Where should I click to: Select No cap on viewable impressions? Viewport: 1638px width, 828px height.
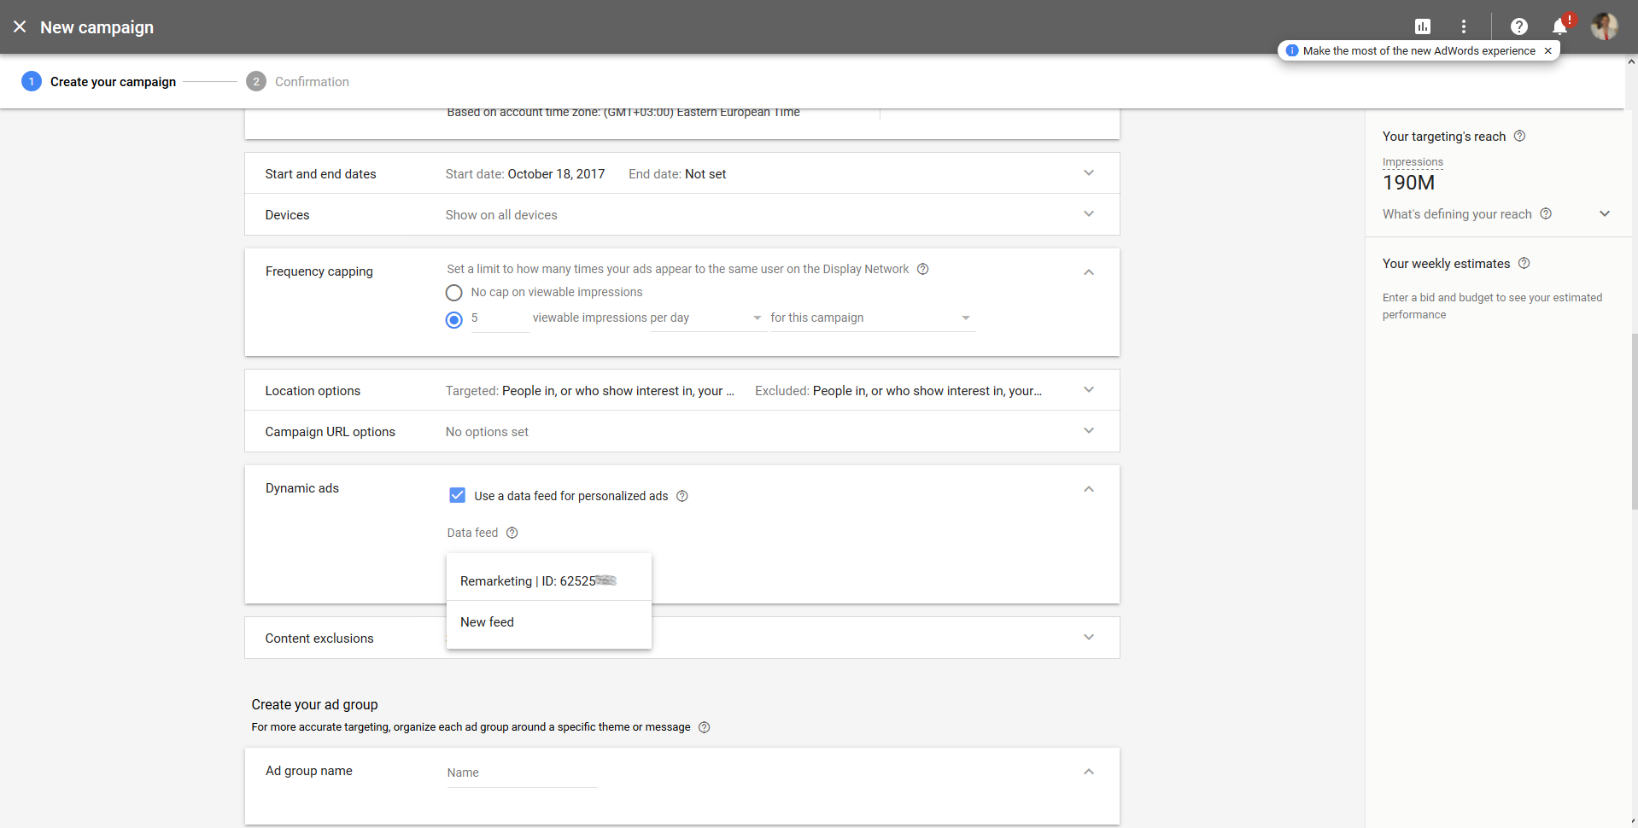(x=453, y=292)
